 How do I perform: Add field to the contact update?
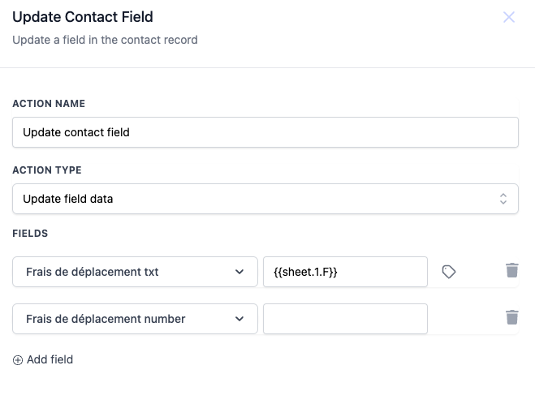[x=50, y=359]
